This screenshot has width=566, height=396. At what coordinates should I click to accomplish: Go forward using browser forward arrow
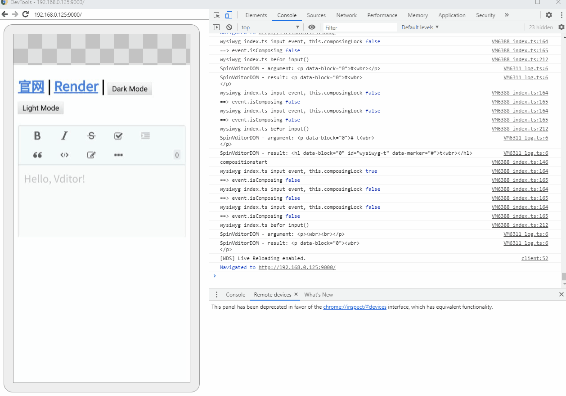(x=15, y=14)
